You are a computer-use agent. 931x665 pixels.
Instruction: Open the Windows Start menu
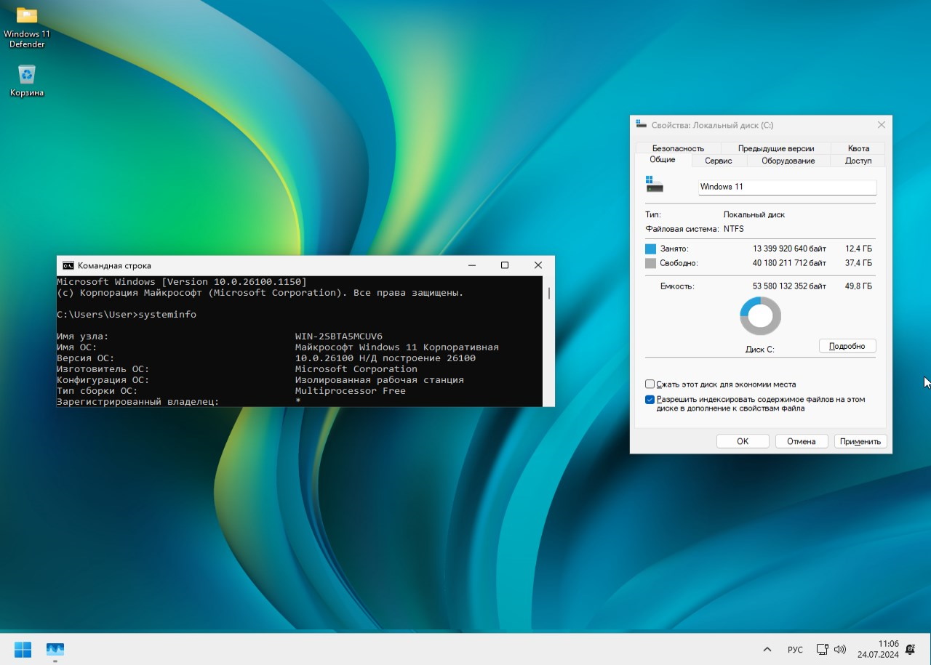click(23, 649)
